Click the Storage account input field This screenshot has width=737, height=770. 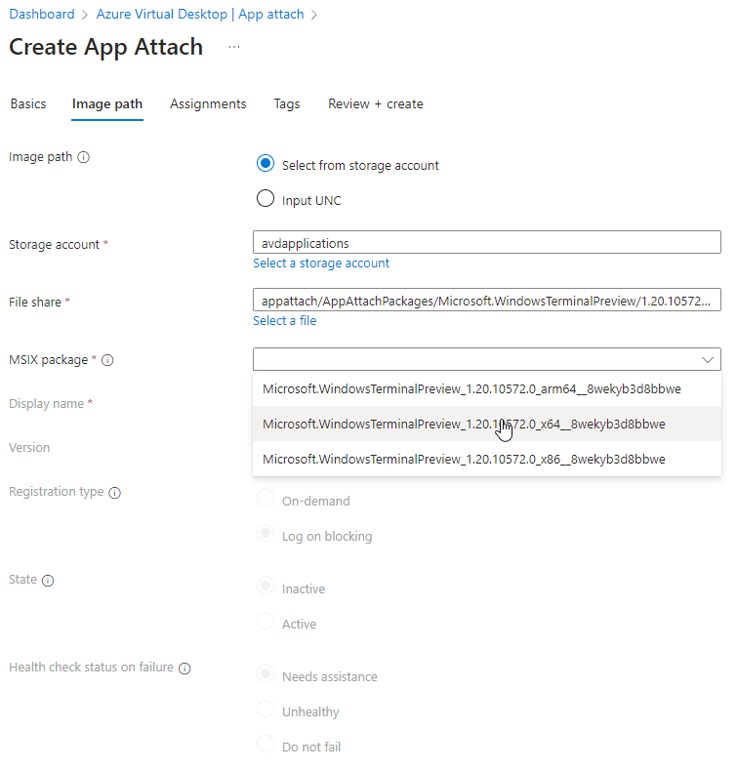(487, 243)
